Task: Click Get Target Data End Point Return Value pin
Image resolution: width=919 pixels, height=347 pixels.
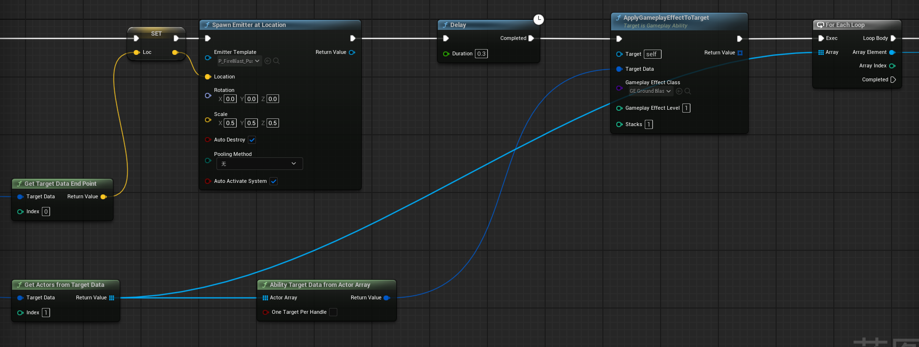Action: (x=103, y=196)
